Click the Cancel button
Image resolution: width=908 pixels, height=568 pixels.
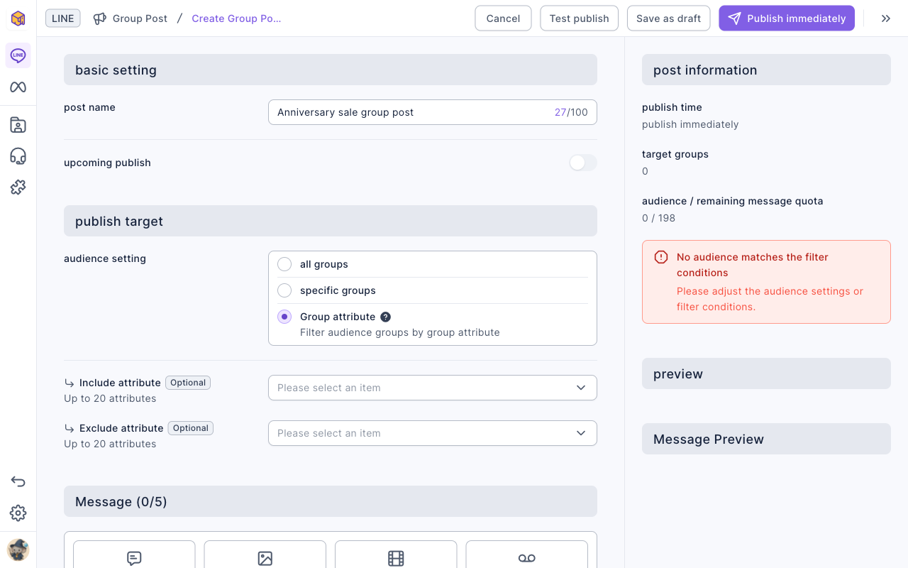503,18
